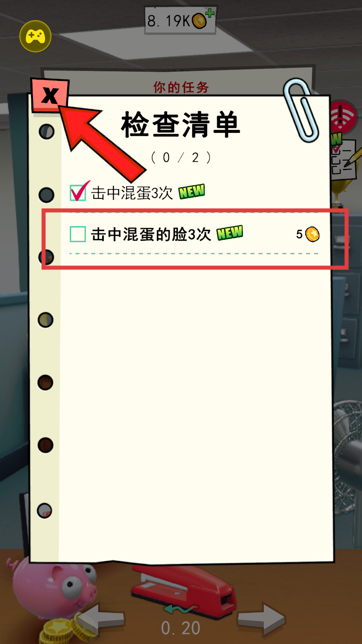The height and width of the screenshot is (644, 362).
Task: Tick the empty box for 击中混蛋的脸3次
Action: pyautogui.click(x=78, y=234)
